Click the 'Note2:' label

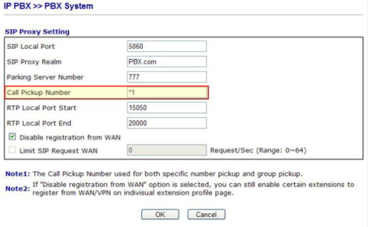pyautogui.click(x=18, y=188)
